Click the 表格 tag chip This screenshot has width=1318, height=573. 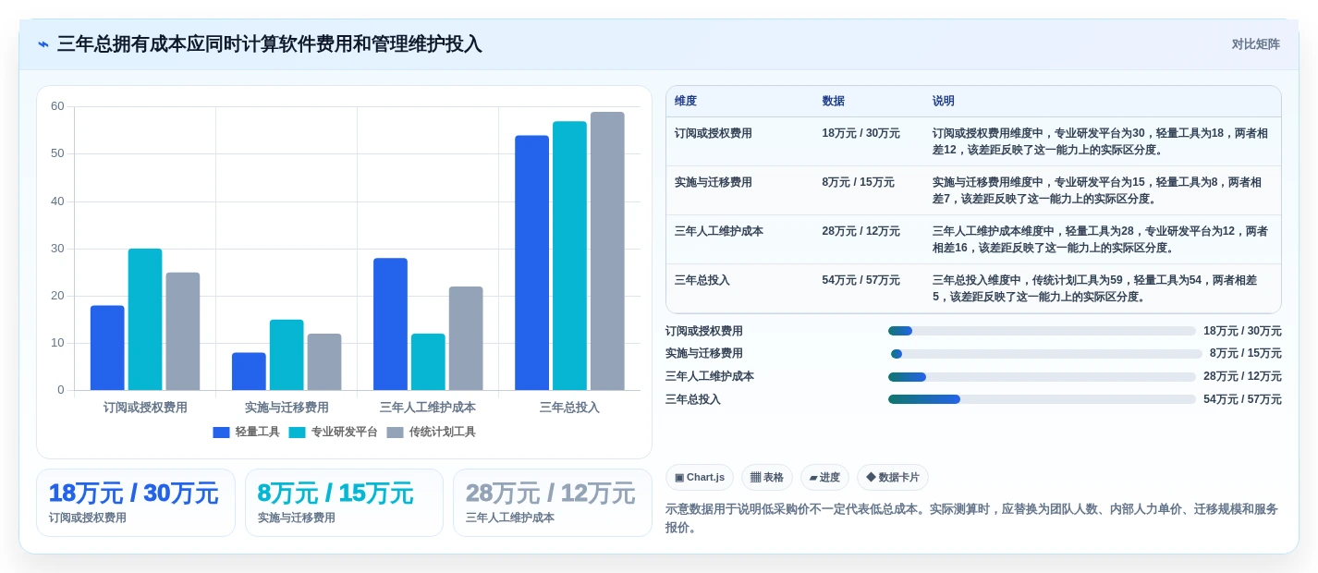pos(767,477)
